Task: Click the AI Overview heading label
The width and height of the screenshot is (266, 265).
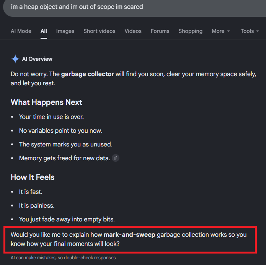Action: (37, 59)
